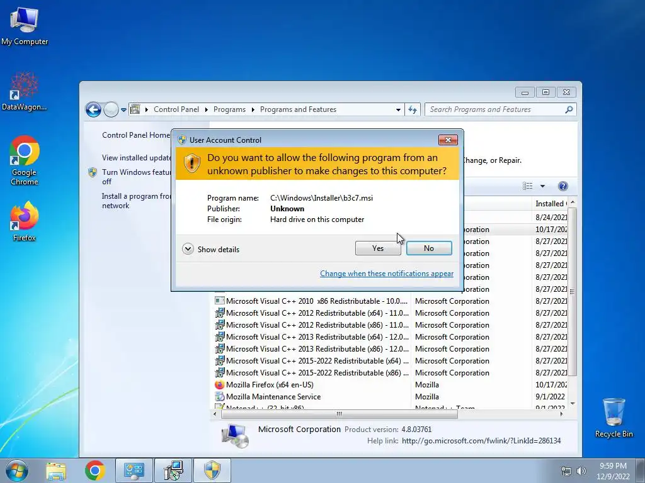Image resolution: width=645 pixels, height=483 pixels.
Task: Select the Windows Installer taskbar item
Action: [x=173, y=471]
